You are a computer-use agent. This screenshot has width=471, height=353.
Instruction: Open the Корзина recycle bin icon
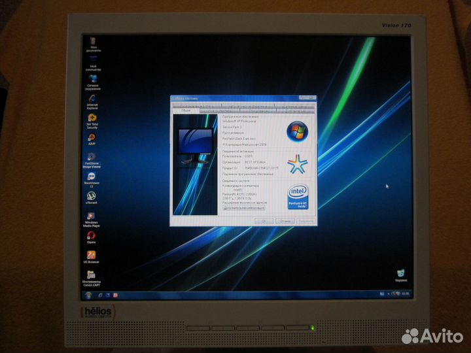[401, 275]
